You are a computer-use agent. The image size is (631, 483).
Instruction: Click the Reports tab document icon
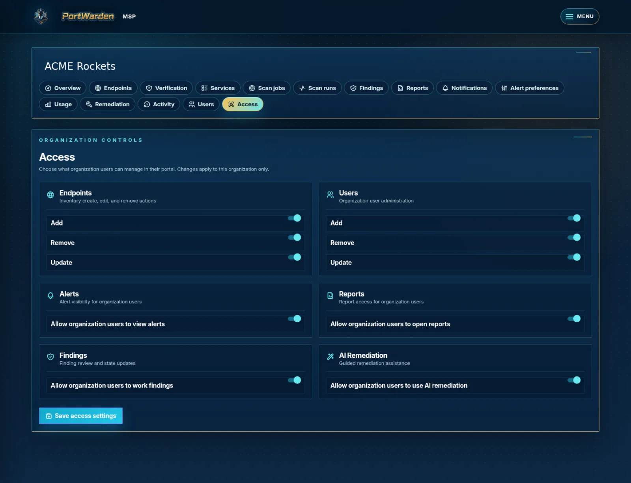click(x=400, y=88)
